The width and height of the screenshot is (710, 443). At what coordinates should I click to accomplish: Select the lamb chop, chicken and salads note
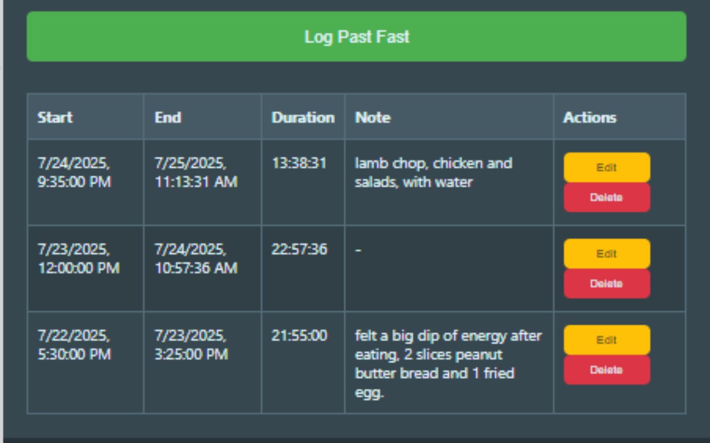pos(433,173)
